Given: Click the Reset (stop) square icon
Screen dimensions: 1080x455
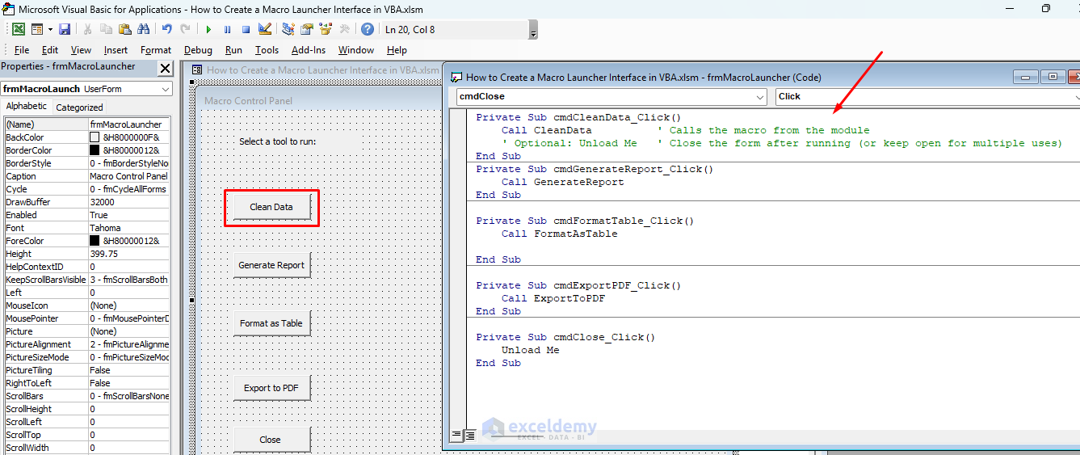Looking at the screenshot, I should tap(246, 29).
